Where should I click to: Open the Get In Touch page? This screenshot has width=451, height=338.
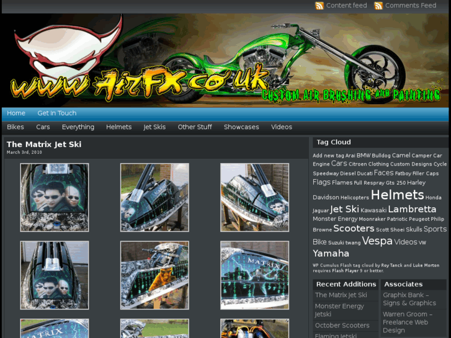point(57,113)
